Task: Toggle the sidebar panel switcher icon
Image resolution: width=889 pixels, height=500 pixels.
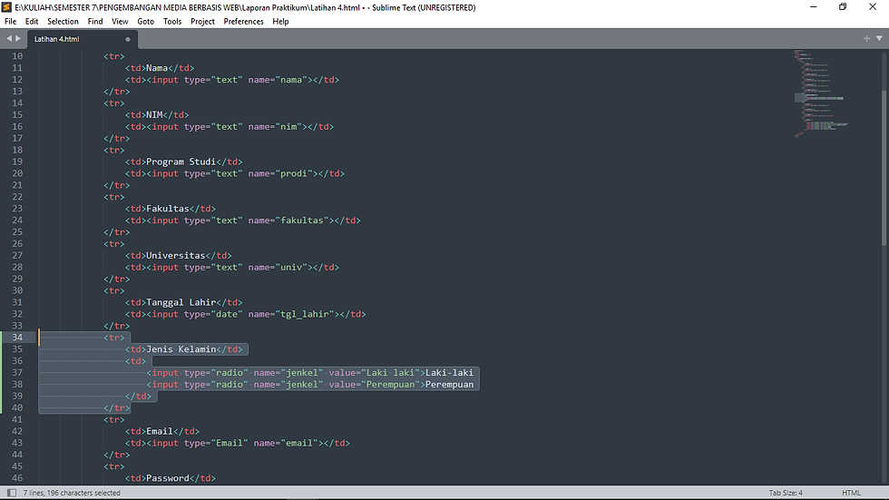Action: pyautogui.click(x=11, y=493)
